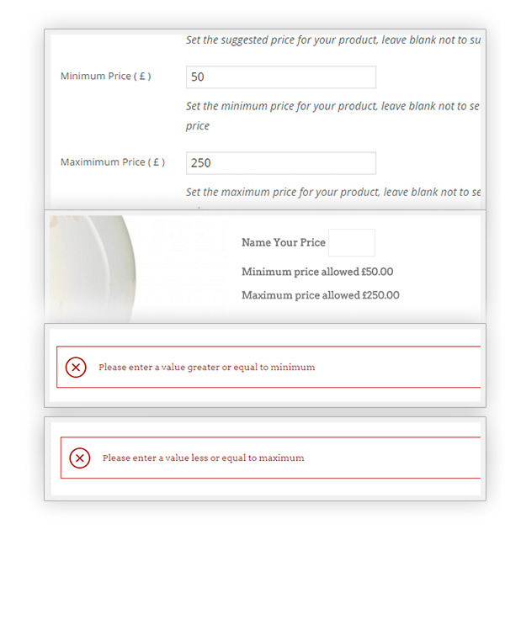The height and width of the screenshot is (630, 505).
Task: Select the £250.00 amount on product page
Action: 380,295
